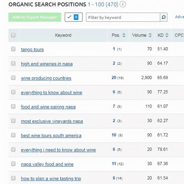The image size is (184, 184).
Task: Click the Keyword column header
Action: coord(63,35)
